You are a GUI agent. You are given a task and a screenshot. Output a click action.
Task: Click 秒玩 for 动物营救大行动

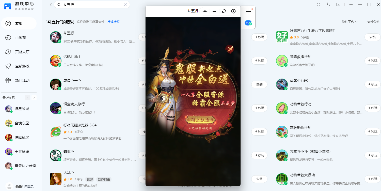[373, 179]
